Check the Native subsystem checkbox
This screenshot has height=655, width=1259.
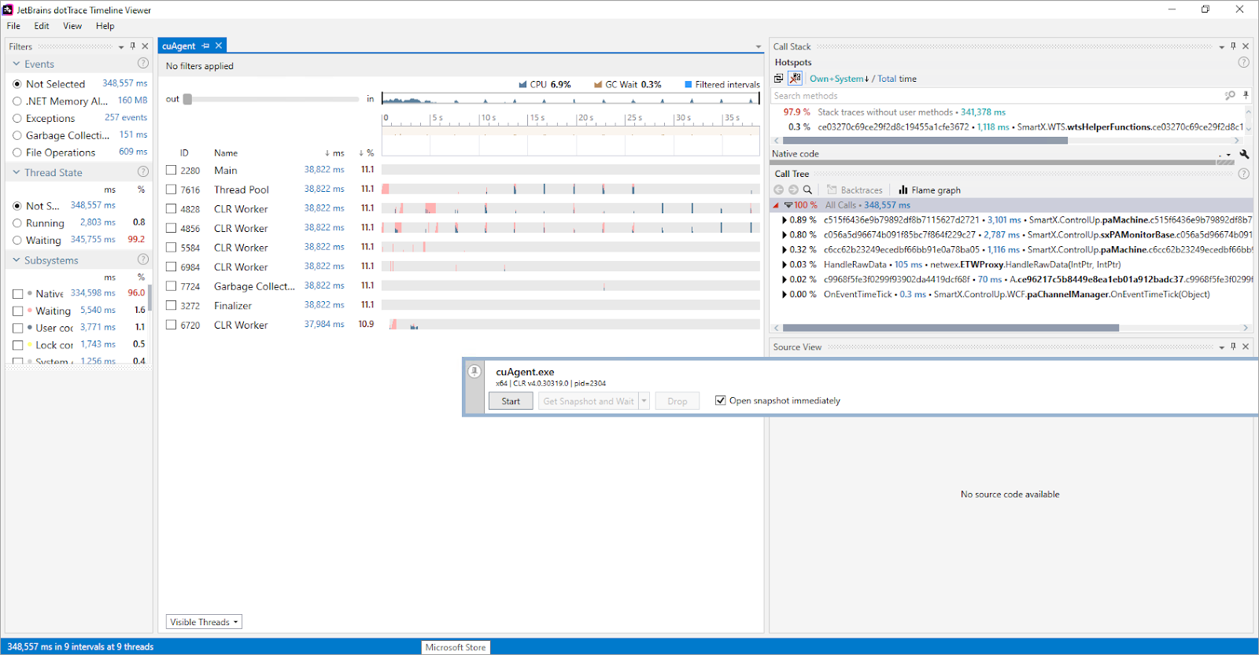point(17,293)
